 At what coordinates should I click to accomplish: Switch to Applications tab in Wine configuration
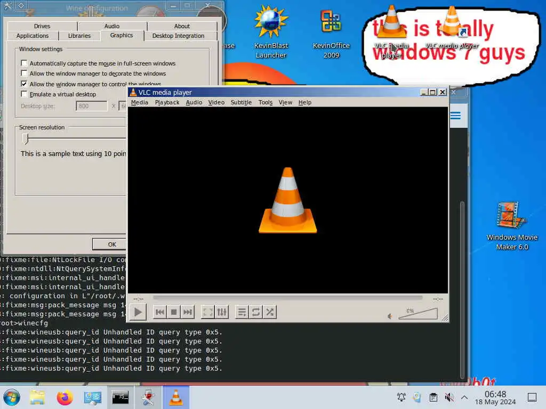click(33, 36)
